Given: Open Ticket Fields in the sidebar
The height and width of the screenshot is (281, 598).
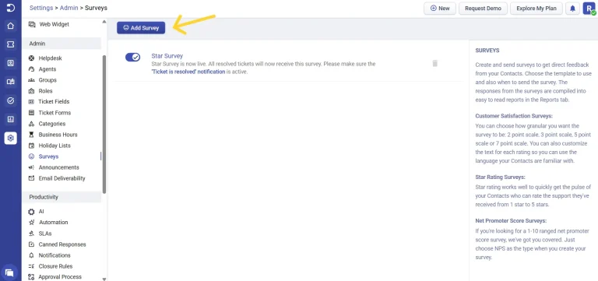Looking at the screenshot, I should (54, 102).
